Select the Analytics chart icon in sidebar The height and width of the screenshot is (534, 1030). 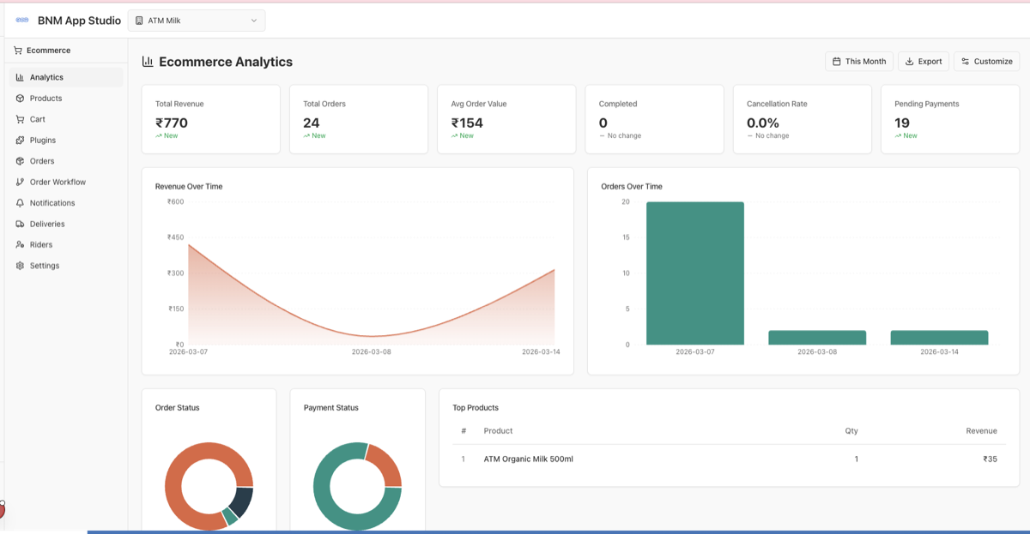(x=18, y=77)
